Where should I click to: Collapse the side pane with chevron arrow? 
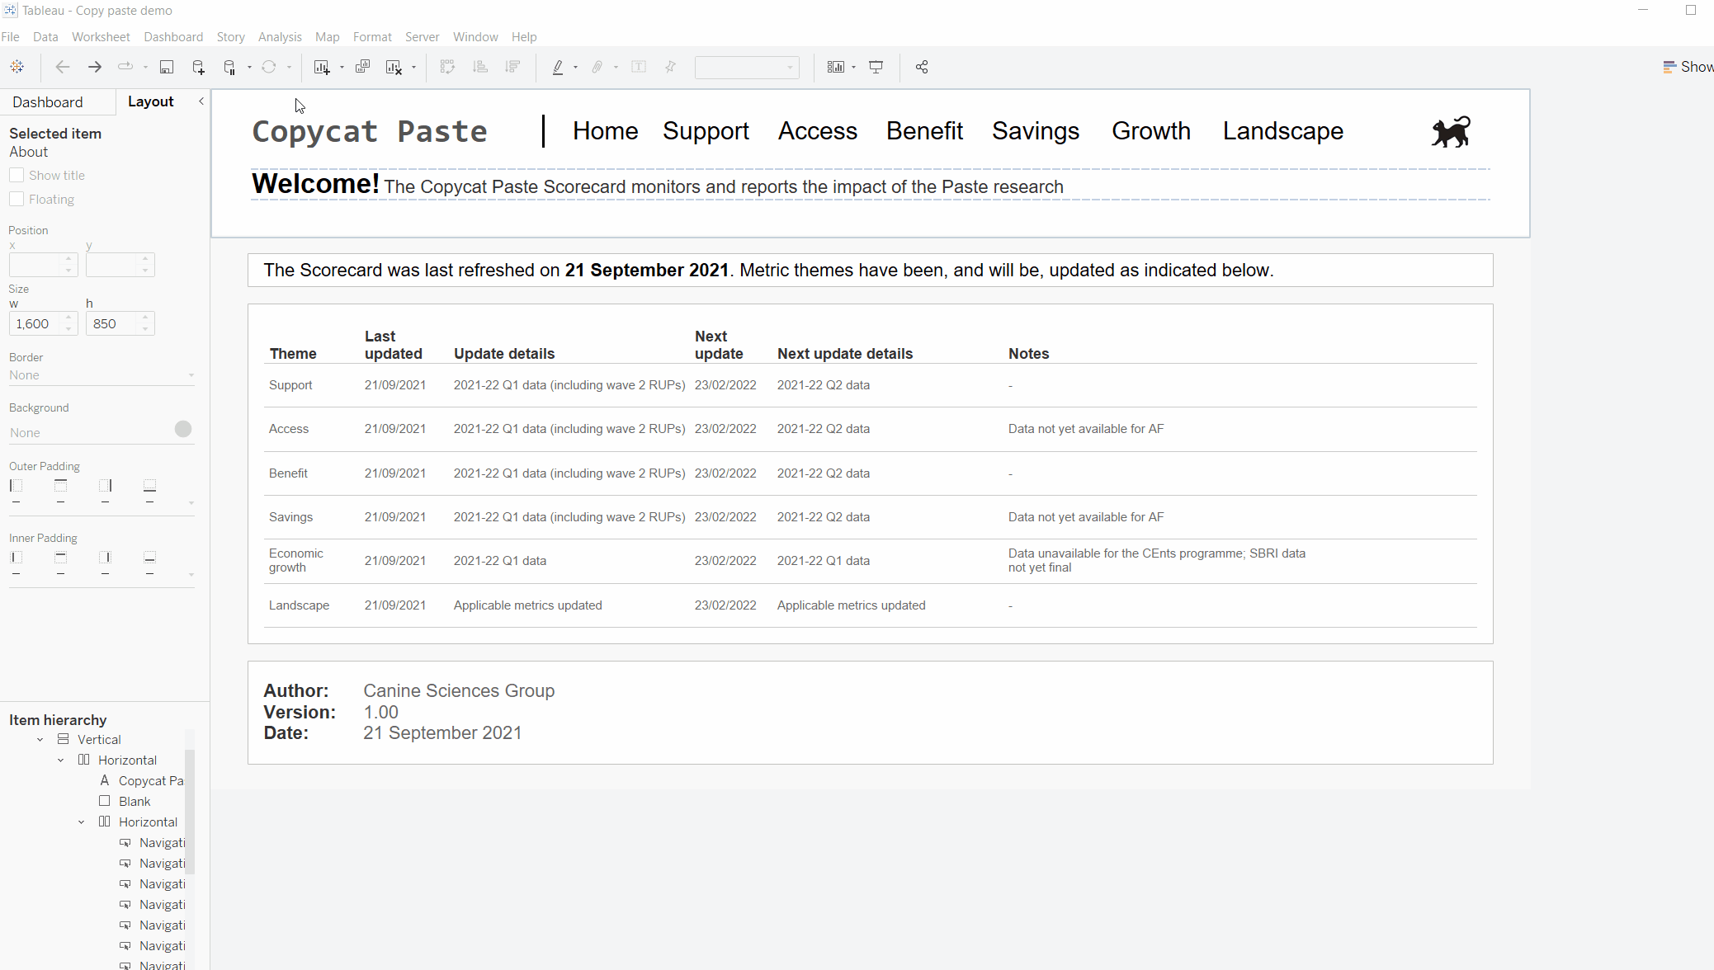pyautogui.click(x=201, y=101)
